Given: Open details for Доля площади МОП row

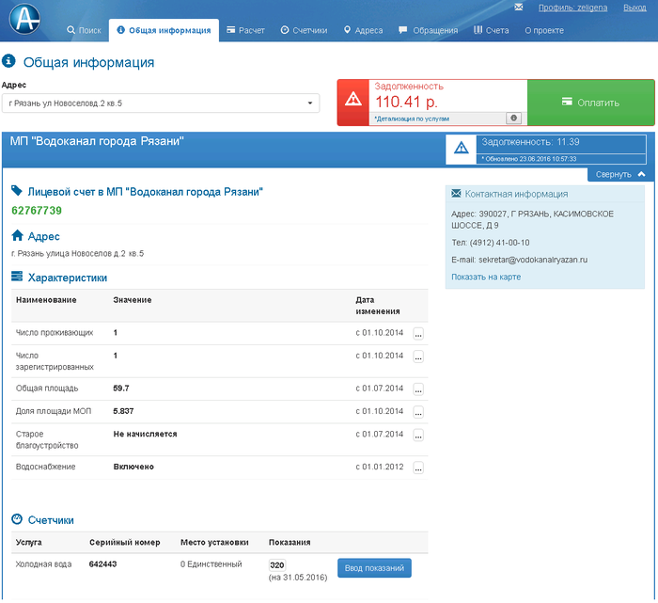Looking at the screenshot, I should tap(418, 412).
